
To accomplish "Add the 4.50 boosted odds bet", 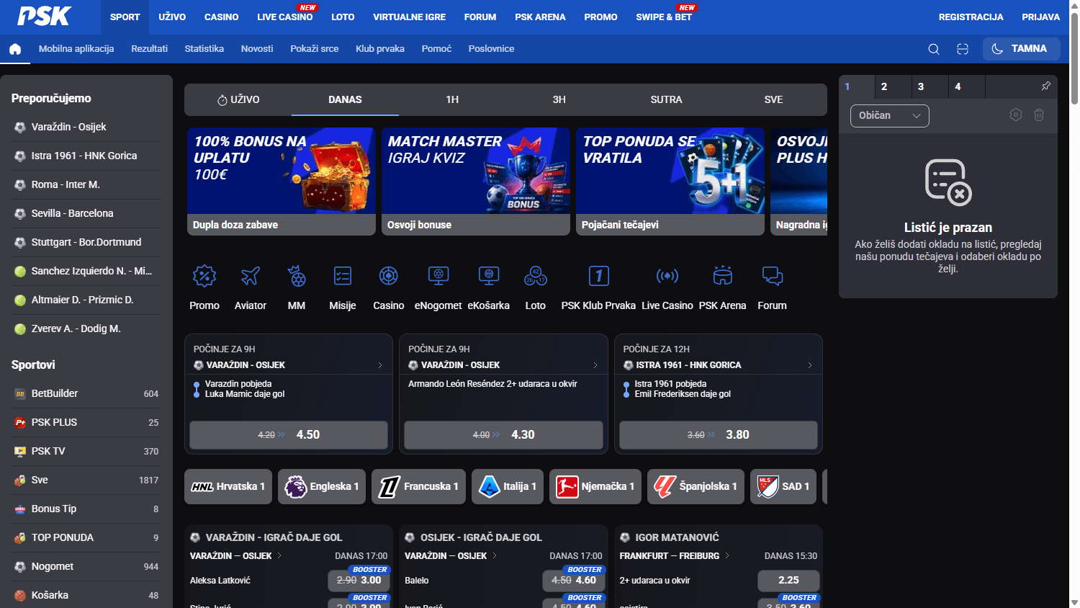I will 289,435.
